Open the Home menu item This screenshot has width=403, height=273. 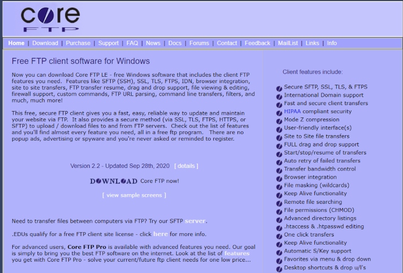pyautogui.click(x=16, y=43)
